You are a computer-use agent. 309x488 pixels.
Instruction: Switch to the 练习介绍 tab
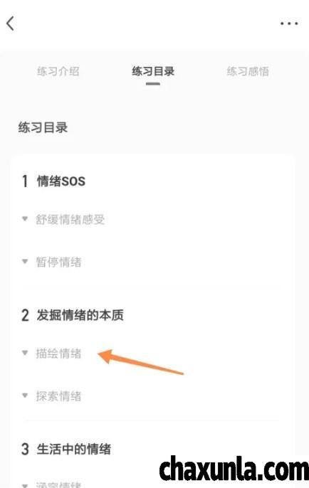[x=58, y=71]
